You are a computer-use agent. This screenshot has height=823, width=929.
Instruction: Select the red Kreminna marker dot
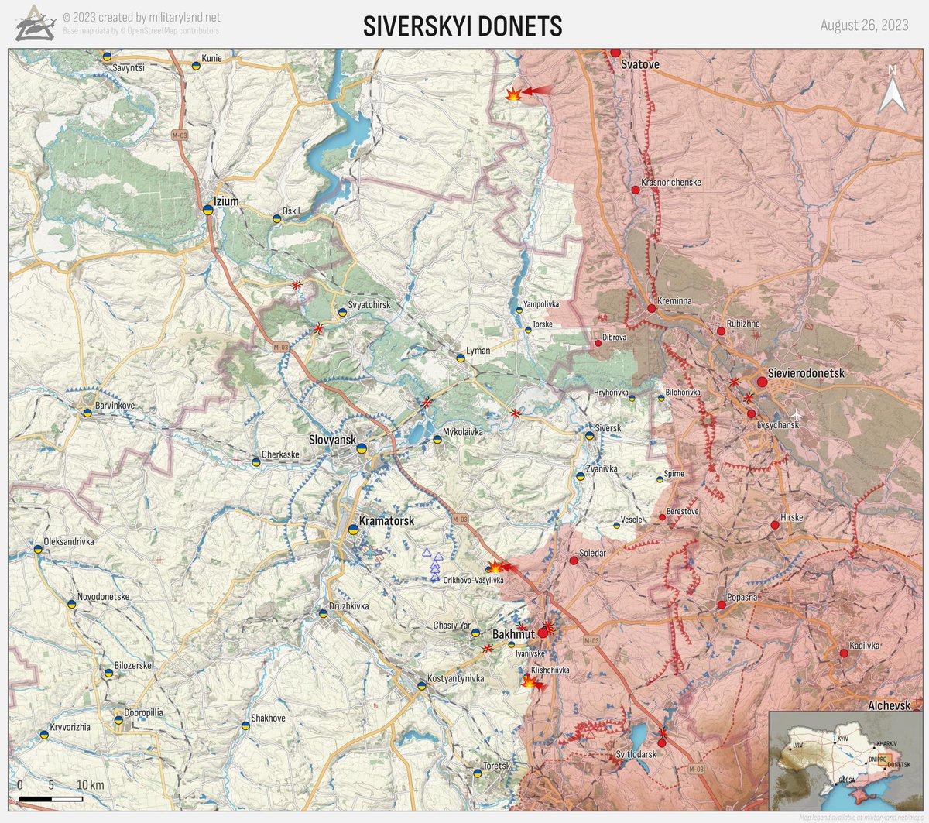point(651,308)
